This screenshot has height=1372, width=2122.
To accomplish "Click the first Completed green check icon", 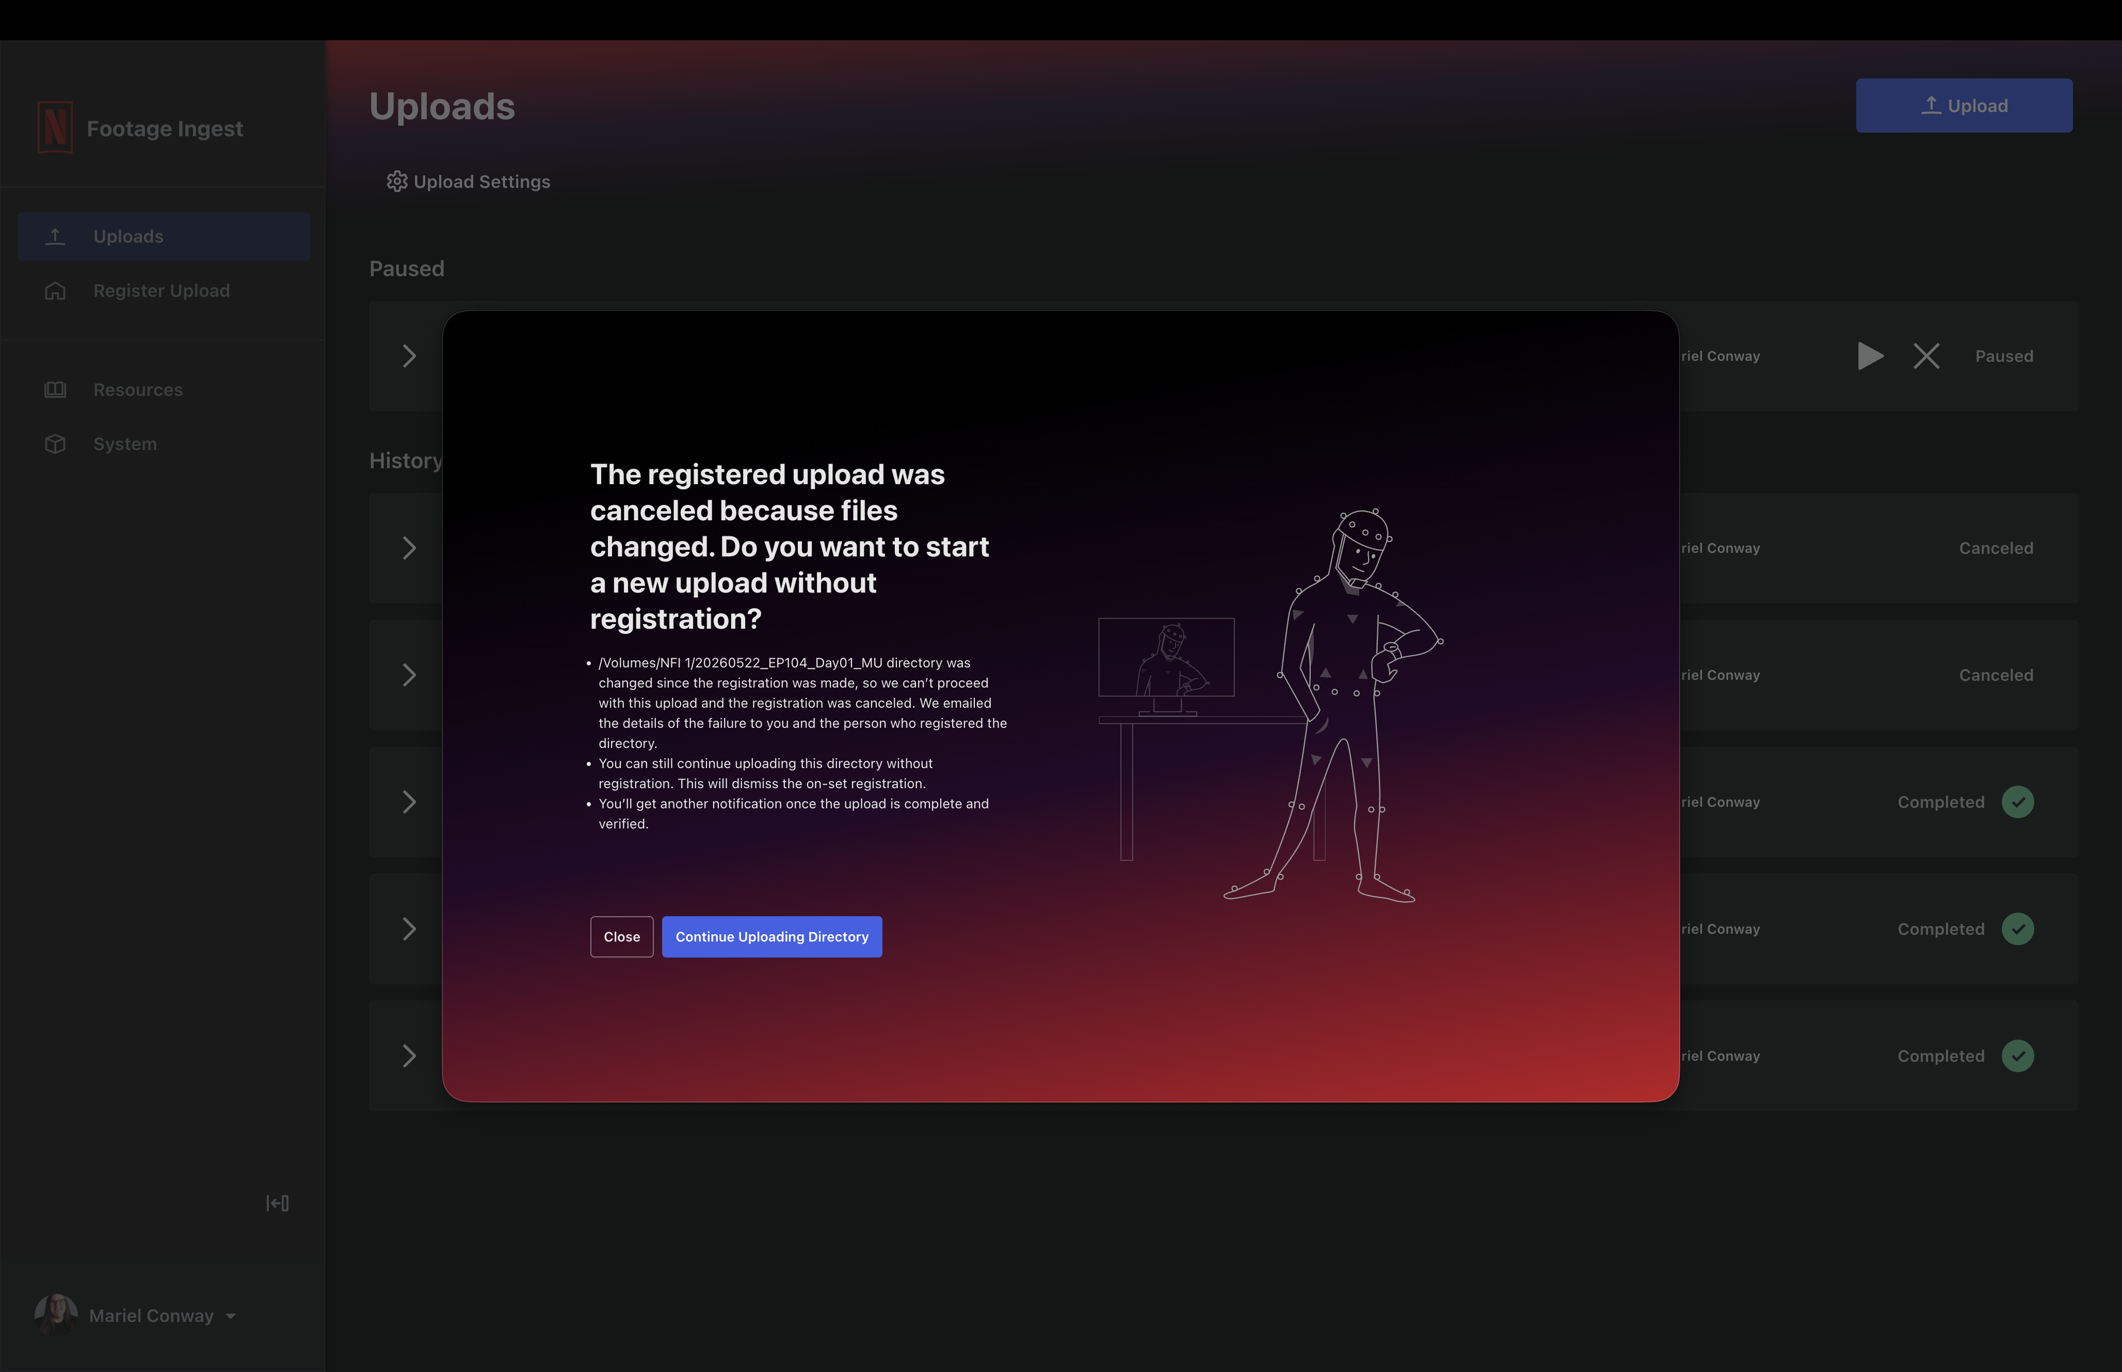I will (2017, 802).
